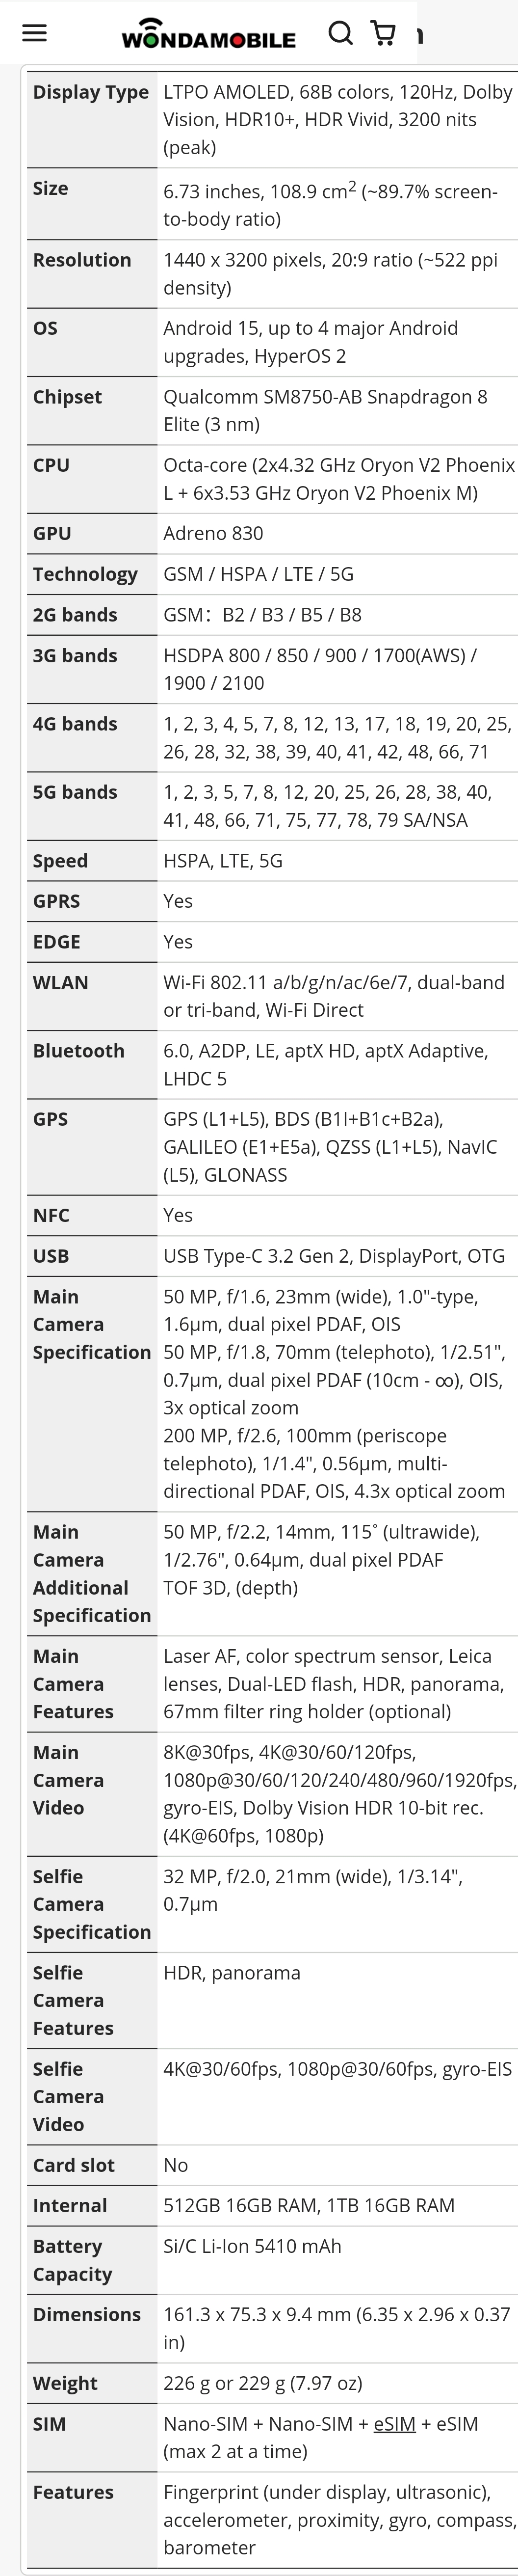518x2576 pixels.
Task: Open the hamburger navigation menu
Action: 34,33
